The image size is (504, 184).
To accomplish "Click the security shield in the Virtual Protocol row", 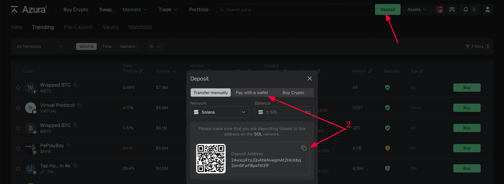I will [x=387, y=108].
